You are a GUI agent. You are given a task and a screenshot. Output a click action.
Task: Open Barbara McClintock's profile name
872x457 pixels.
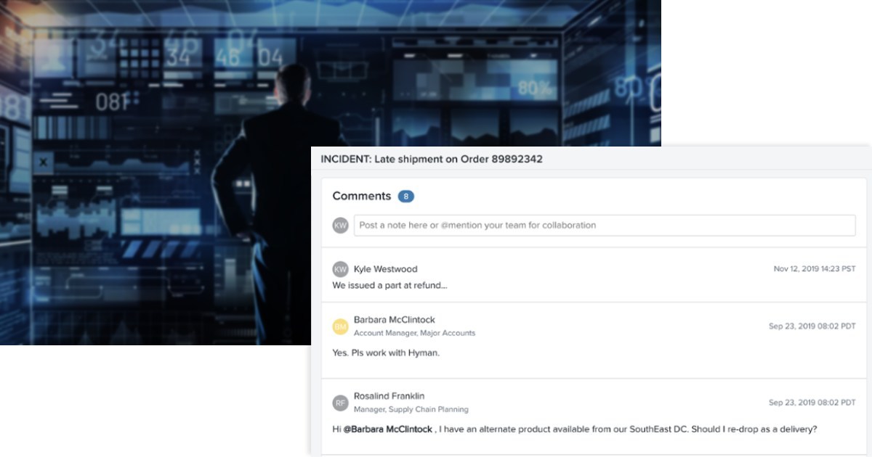tap(395, 320)
